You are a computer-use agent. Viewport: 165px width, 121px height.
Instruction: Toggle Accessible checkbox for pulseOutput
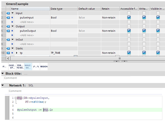point(129,31)
